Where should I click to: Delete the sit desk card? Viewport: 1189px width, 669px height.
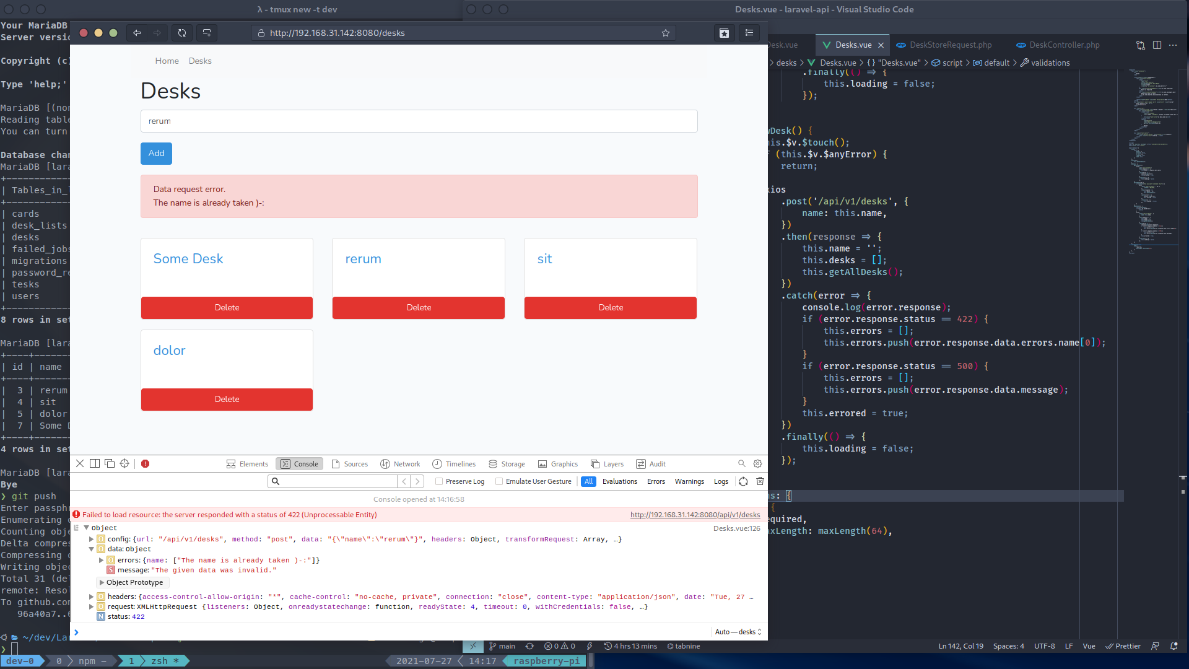[x=611, y=308]
